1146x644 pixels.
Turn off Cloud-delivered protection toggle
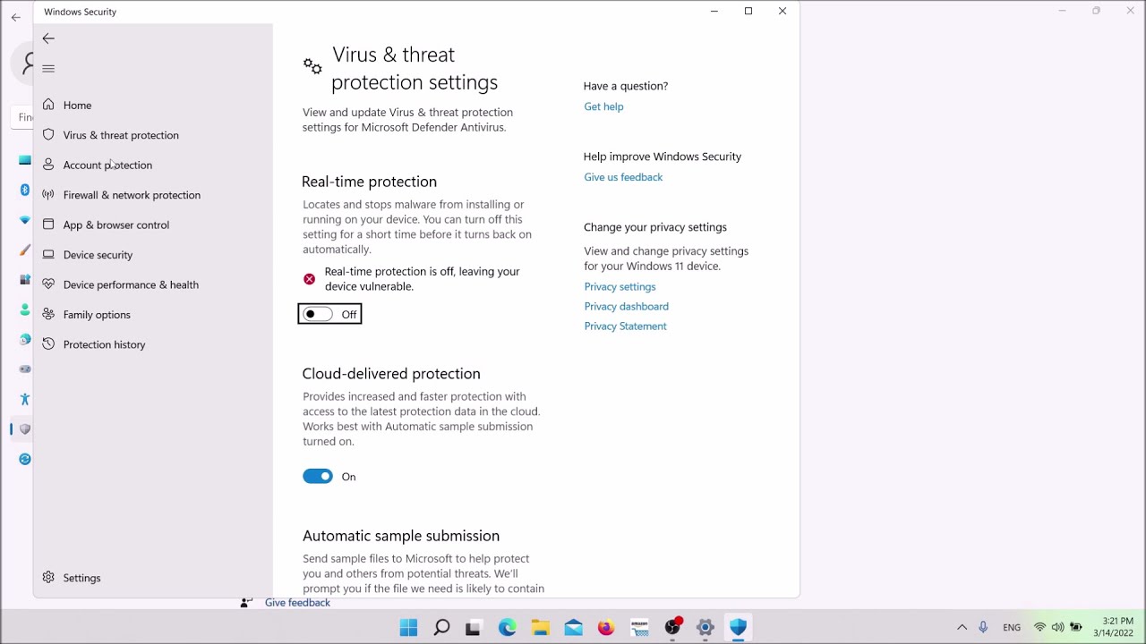coord(318,477)
